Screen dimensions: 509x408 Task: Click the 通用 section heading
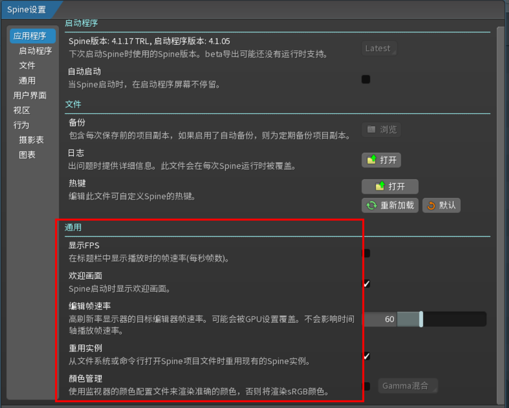(73, 227)
